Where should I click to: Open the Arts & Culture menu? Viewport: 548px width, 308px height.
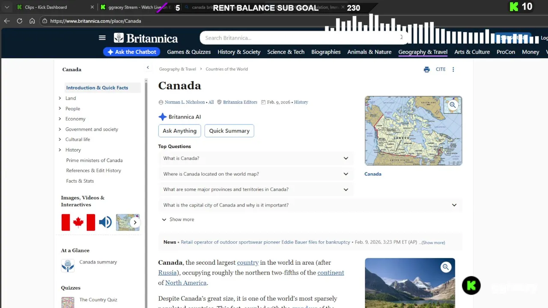tap(472, 52)
